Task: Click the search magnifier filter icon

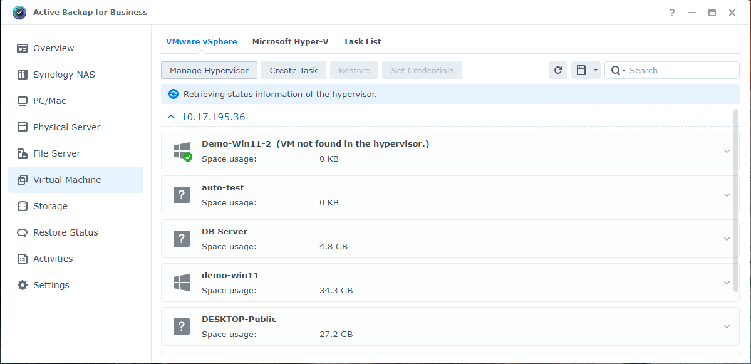Action: click(x=617, y=70)
